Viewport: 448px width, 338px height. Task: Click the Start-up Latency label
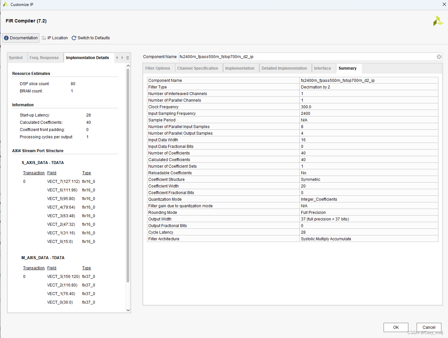click(x=35, y=115)
